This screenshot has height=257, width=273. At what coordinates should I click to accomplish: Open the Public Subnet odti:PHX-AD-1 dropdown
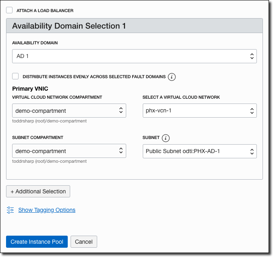(200, 151)
